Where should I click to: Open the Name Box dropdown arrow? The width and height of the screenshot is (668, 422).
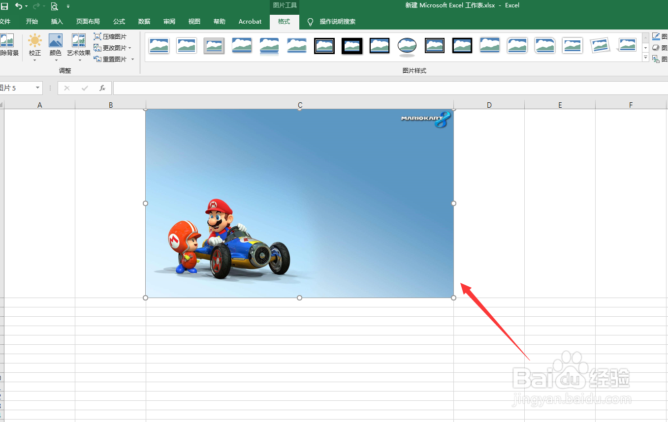click(x=37, y=88)
